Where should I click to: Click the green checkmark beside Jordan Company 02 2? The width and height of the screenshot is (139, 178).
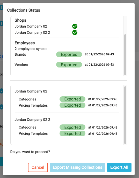[75, 32]
